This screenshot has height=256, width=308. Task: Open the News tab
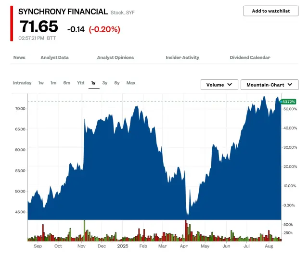19,58
